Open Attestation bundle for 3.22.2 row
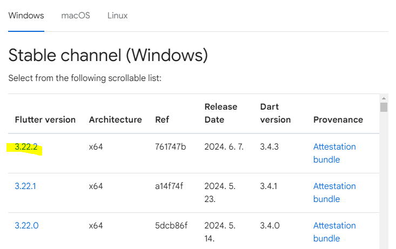The image size is (396, 249). [334, 153]
